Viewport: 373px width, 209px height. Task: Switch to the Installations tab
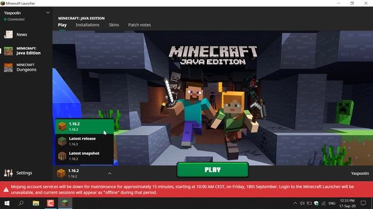click(87, 25)
